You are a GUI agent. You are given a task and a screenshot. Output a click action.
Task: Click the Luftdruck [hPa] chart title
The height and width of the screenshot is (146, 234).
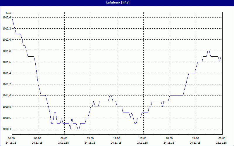point(118,3)
